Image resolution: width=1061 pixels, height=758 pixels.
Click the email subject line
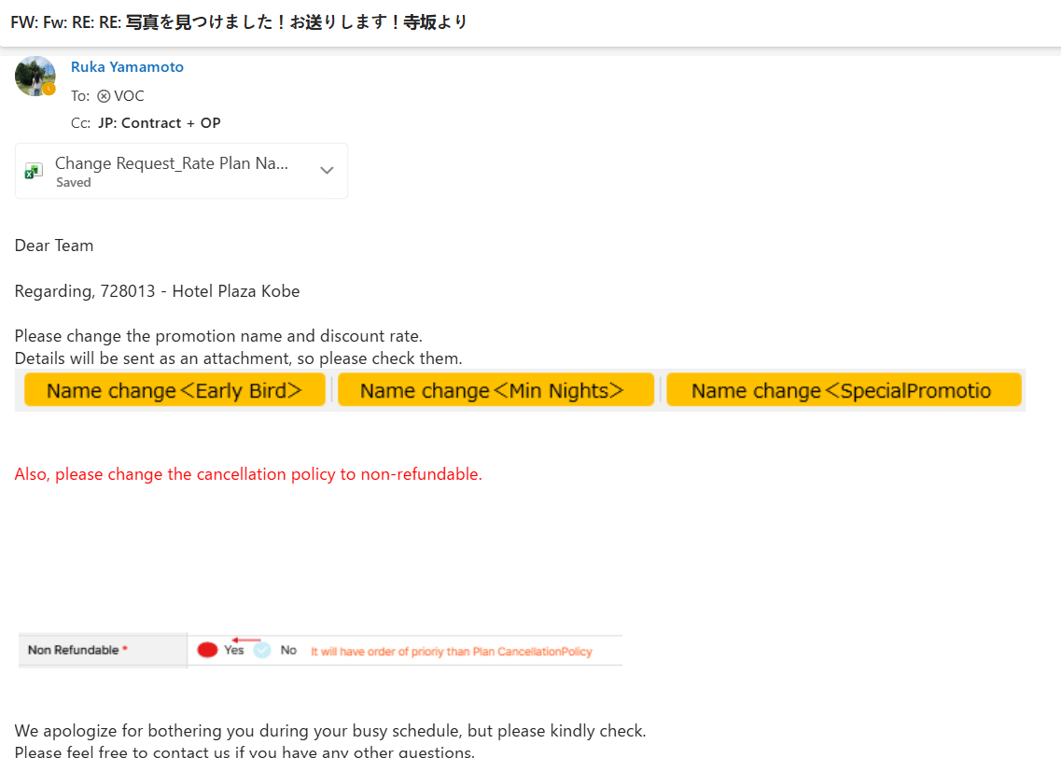239,22
